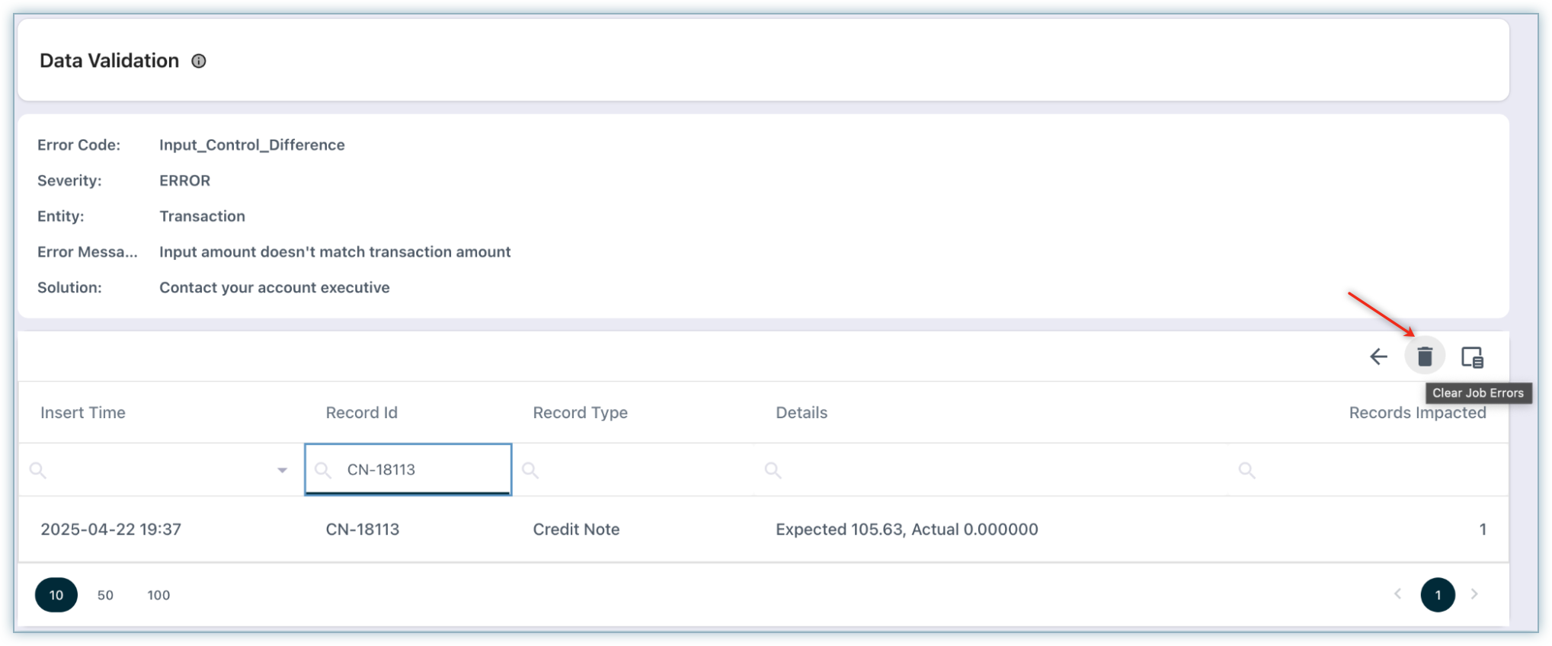
Task: Select page number 1
Action: 1437,595
